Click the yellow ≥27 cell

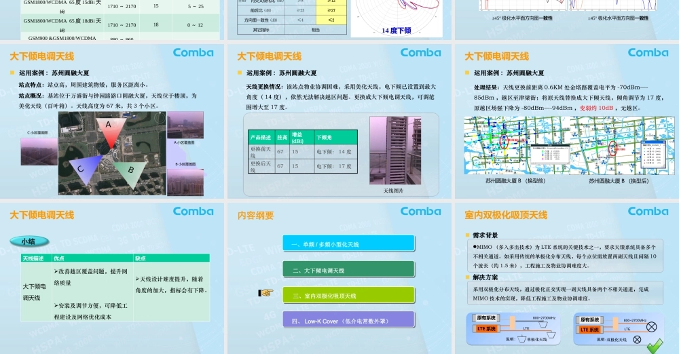pyautogui.click(x=331, y=10)
